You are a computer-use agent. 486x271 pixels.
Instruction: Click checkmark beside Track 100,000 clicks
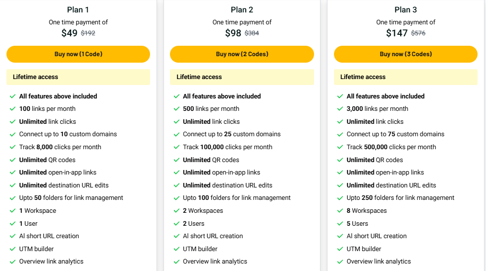(176, 147)
